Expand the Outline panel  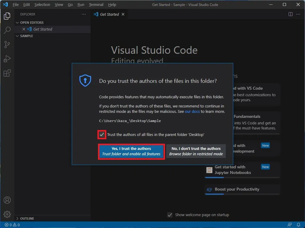[27, 218]
